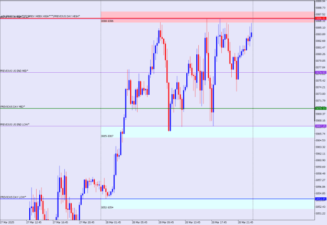
Task: Click the 3063.32 price axis value
Action: tap(321, 147)
